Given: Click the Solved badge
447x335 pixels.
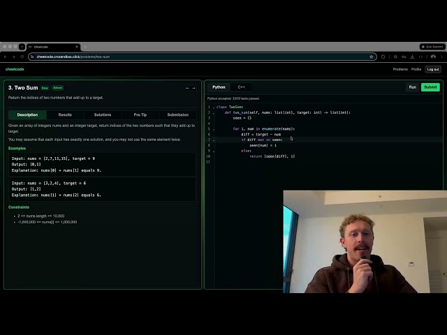Looking at the screenshot, I should pyautogui.click(x=57, y=88).
